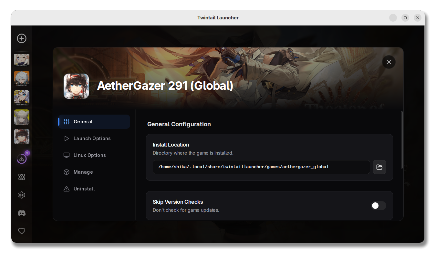This screenshot has height=255, width=436.
Task: Close the game settings dialog
Action: (389, 62)
